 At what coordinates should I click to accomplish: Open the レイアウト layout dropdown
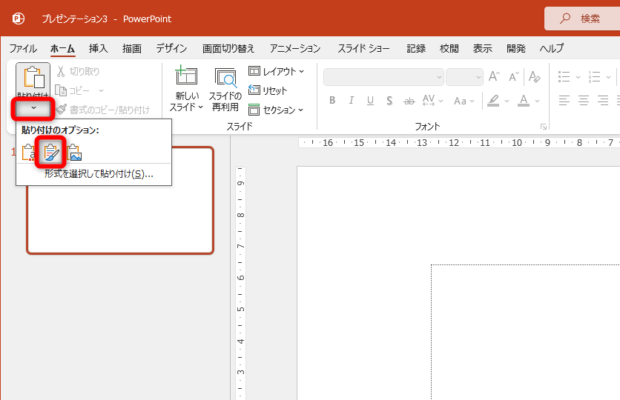[x=276, y=71]
